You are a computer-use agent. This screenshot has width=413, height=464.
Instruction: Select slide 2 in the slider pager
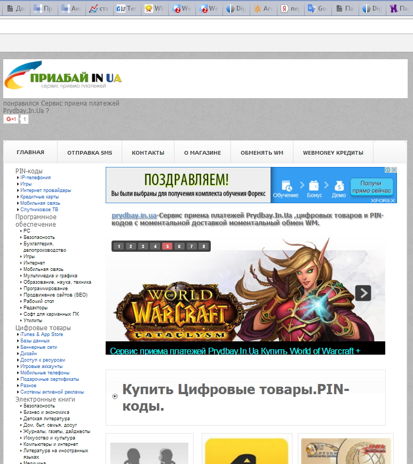tap(131, 246)
